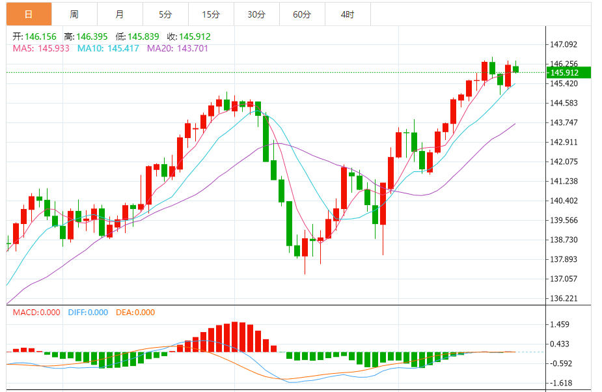Click the 141.238 price axis label
602x392 pixels.
point(564,181)
